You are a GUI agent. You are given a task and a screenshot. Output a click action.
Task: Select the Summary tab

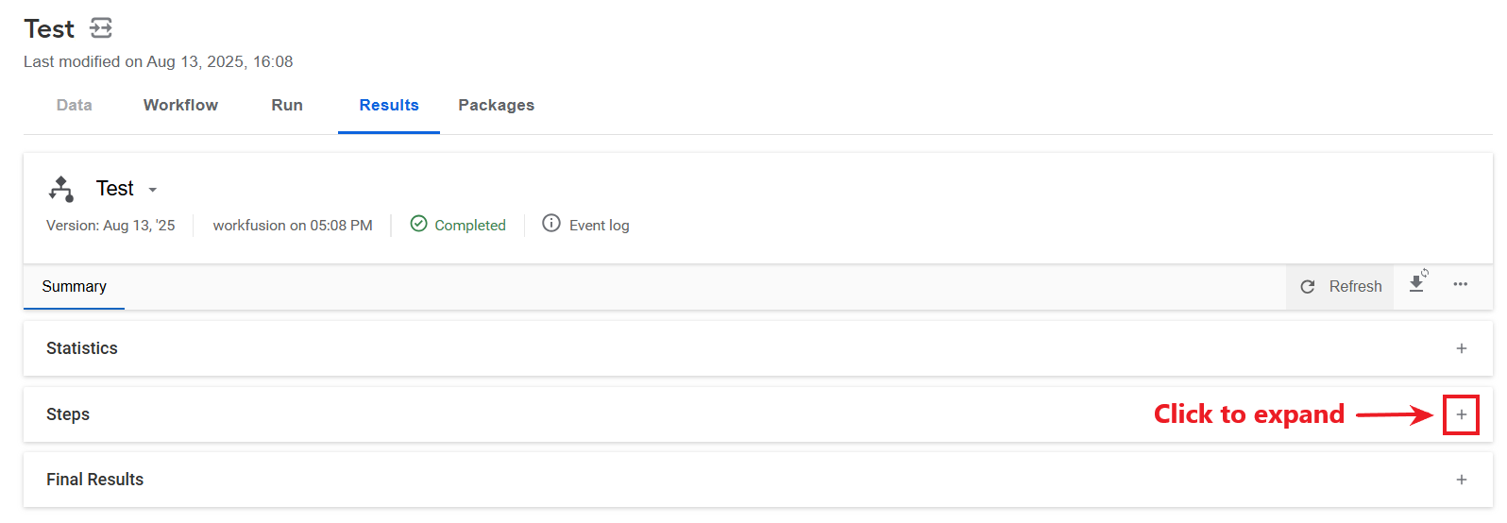pyautogui.click(x=75, y=286)
